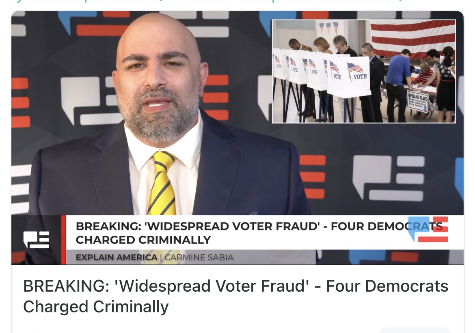Click the white logo icon beside the red bar
The width and height of the screenshot is (475, 333).
coord(37,240)
